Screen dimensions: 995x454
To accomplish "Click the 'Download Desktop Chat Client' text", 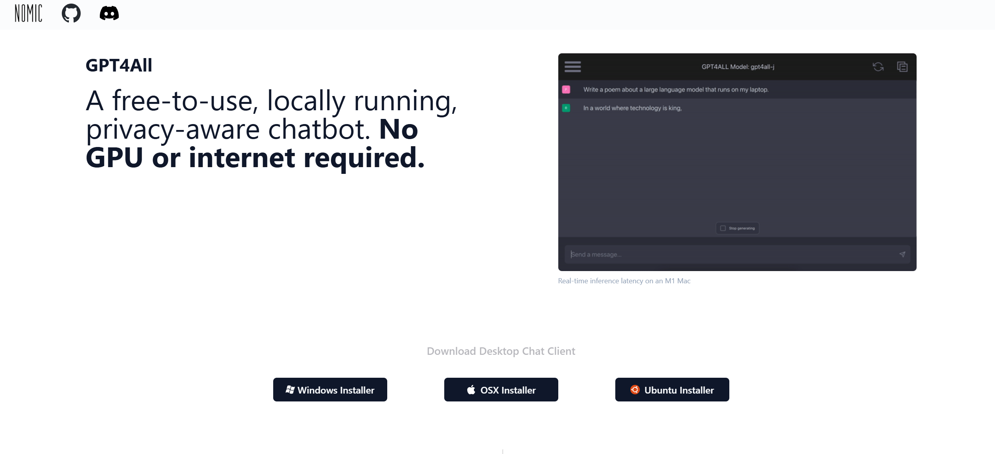I will 501,351.
